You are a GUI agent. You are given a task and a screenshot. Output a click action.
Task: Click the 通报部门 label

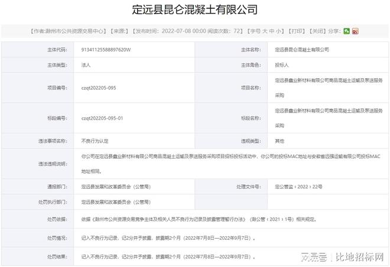click(x=57, y=186)
